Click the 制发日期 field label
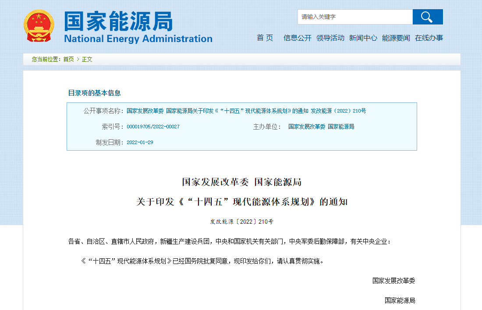The width and height of the screenshot is (482, 310). (110, 142)
